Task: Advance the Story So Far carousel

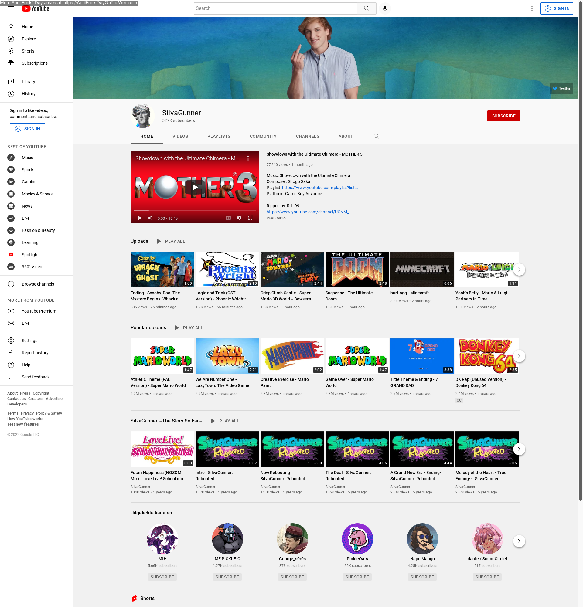Action: (x=519, y=449)
